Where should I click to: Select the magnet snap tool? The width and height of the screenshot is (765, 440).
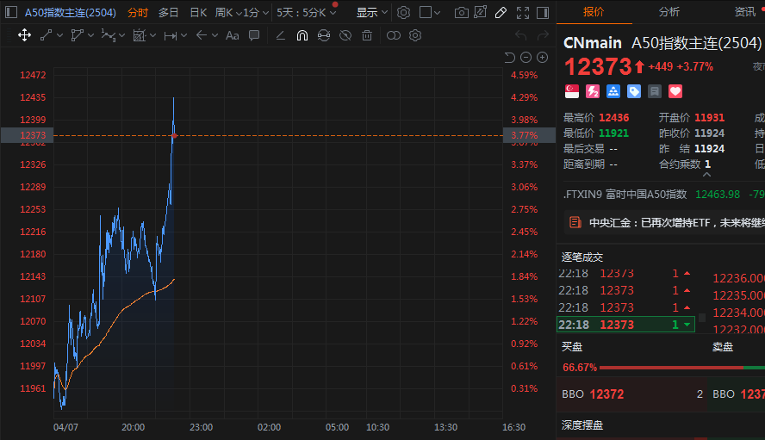click(302, 35)
